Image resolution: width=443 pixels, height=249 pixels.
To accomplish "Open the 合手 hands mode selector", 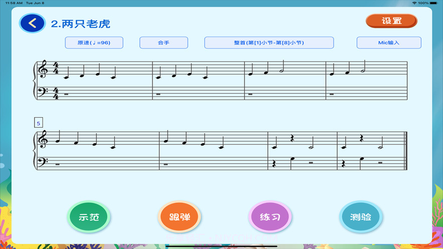I will (164, 43).
